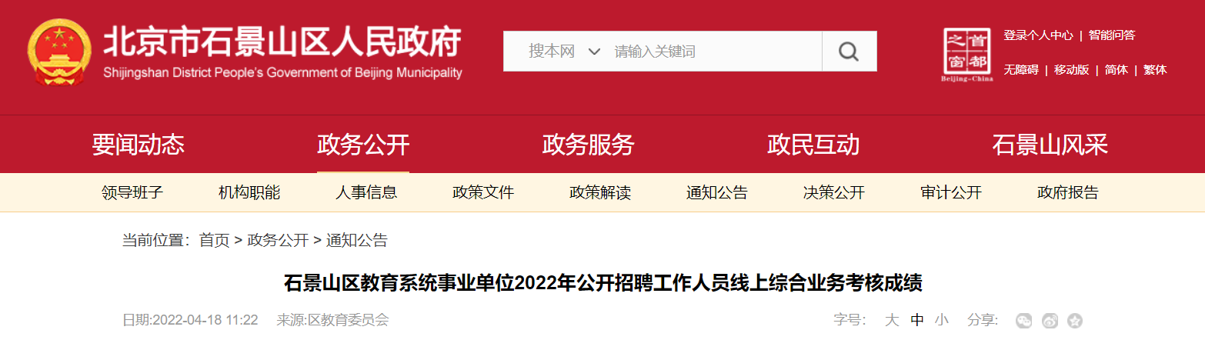Switch to 简体 simplified Chinese
Viewport: 1205px width, 340px height.
point(1117,69)
